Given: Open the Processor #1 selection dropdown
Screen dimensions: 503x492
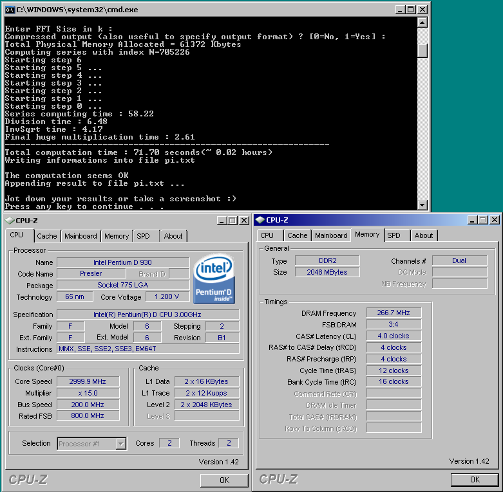Looking at the screenshot, I should (120, 444).
